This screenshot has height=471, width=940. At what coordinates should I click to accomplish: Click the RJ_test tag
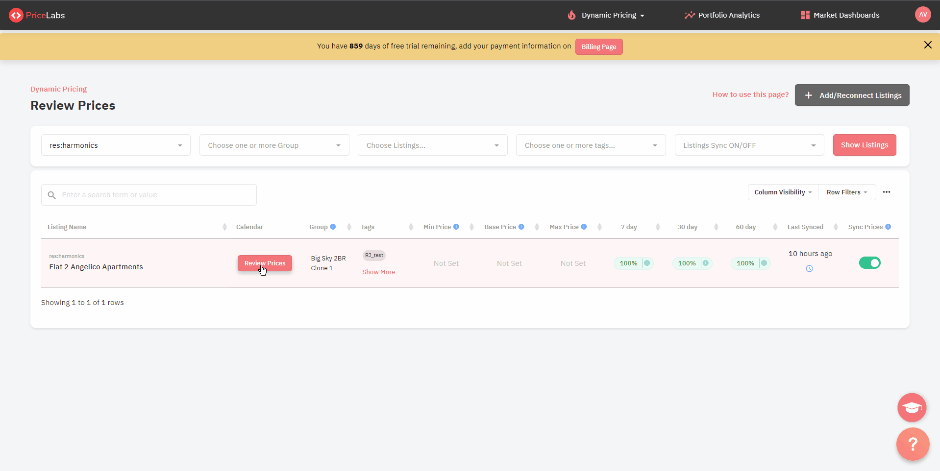point(374,255)
